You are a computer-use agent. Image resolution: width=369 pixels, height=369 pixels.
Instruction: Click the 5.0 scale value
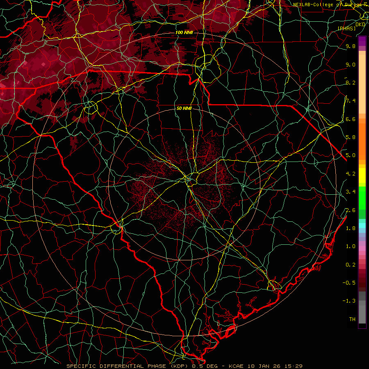(x=351, y=155)
